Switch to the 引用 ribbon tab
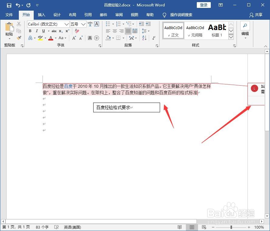 coord(88,15)
